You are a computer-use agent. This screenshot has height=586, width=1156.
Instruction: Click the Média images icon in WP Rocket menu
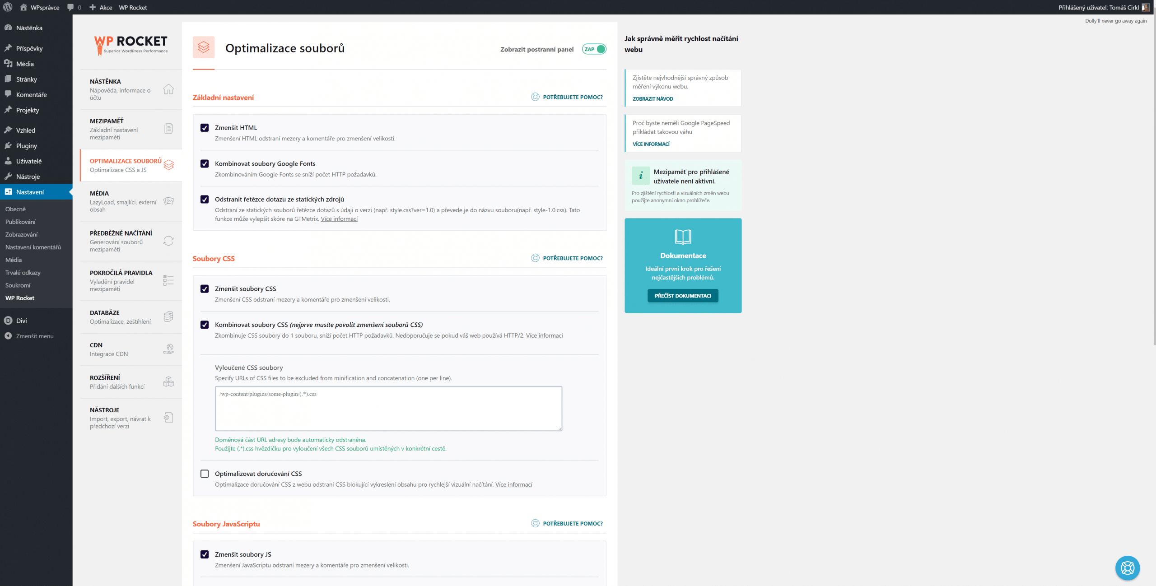click(168, 201)
